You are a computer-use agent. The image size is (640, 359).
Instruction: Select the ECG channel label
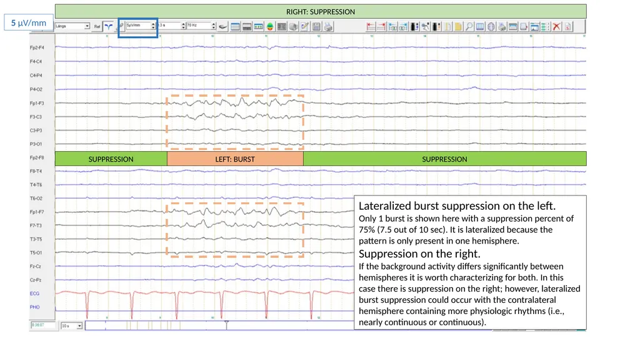point(35,293)
